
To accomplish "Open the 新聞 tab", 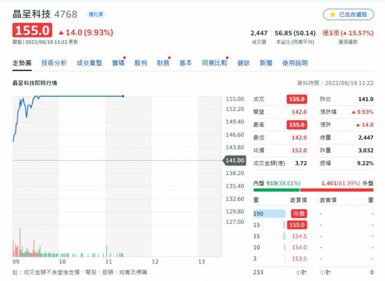I will pos(266,63).
